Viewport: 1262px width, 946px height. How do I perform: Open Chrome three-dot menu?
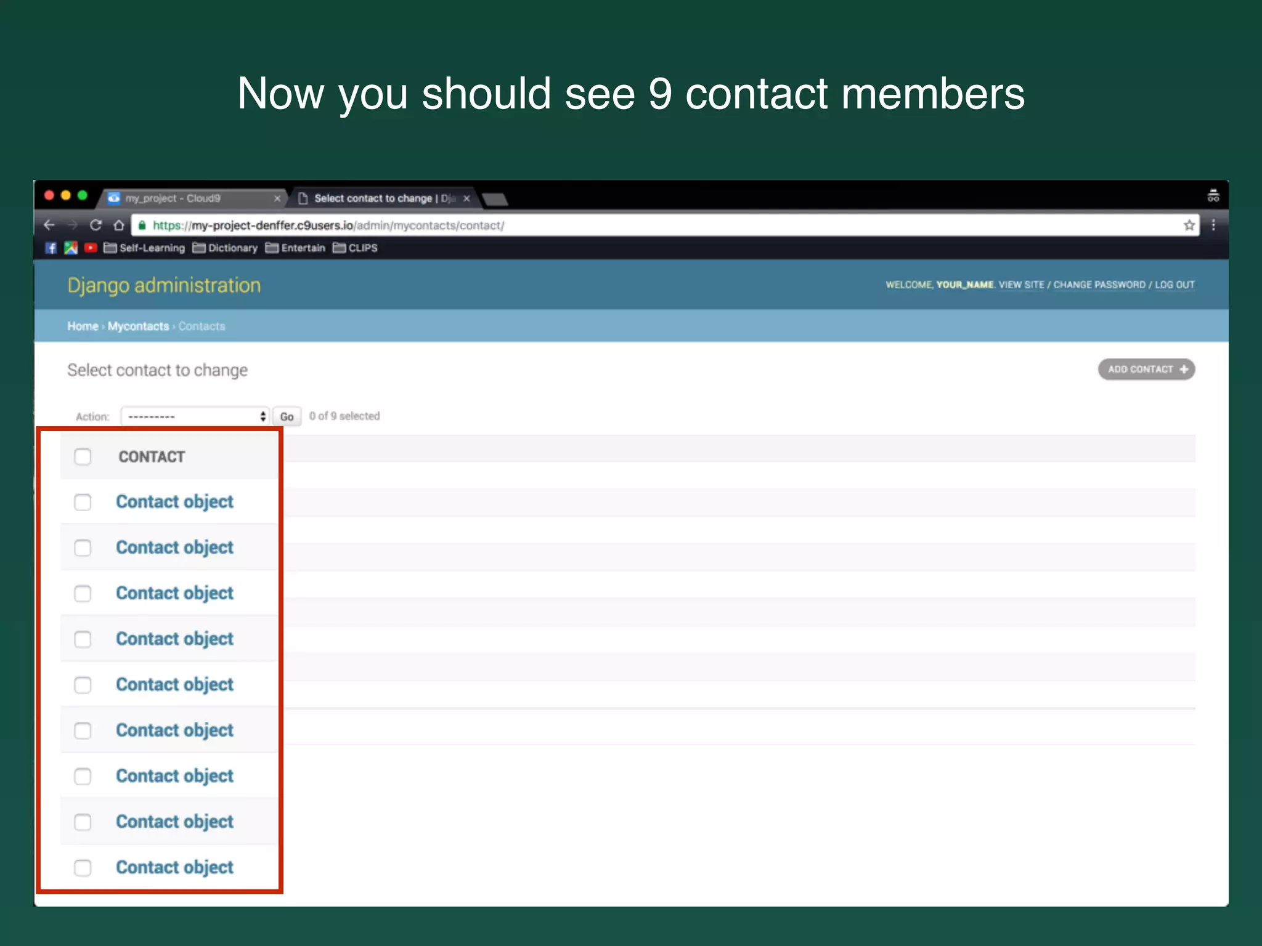click(1213, 225)
